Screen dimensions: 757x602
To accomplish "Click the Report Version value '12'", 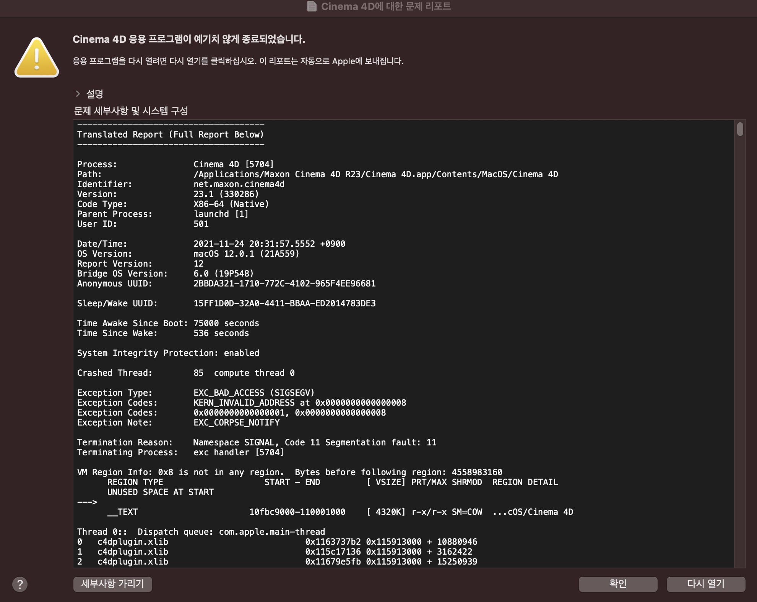I will 198,264.
